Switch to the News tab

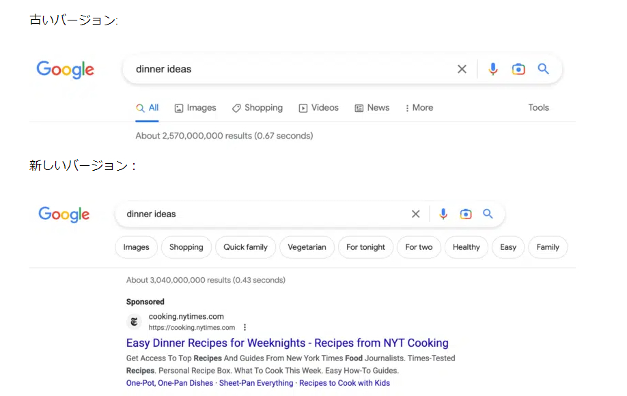point(372,108)
